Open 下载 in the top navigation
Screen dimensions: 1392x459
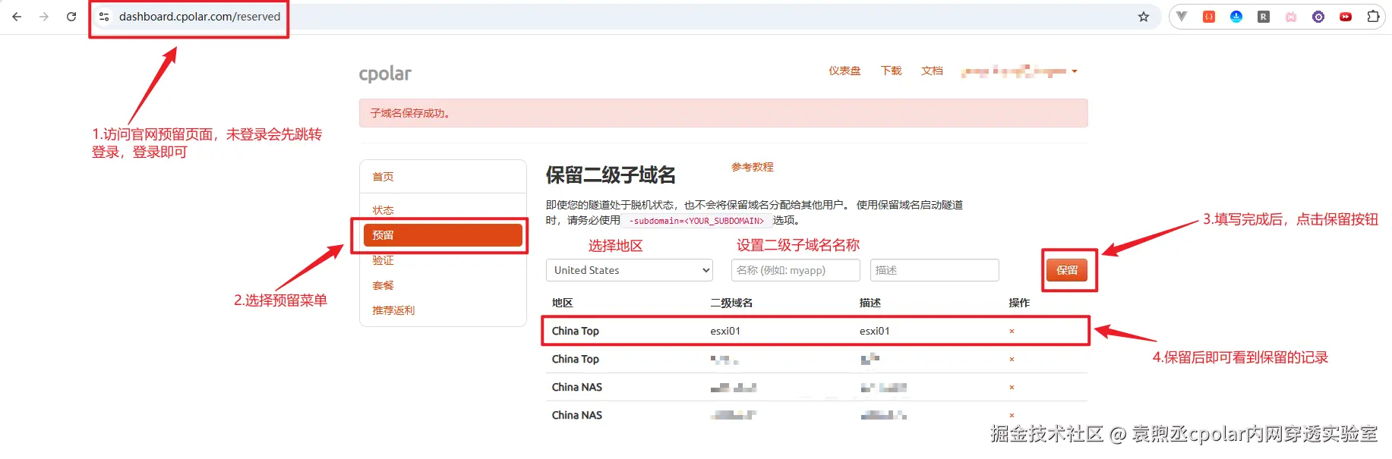click(x=891, y=71)
